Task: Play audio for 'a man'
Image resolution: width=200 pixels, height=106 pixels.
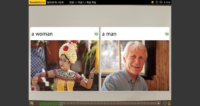Action: click(x=167, y=34)
